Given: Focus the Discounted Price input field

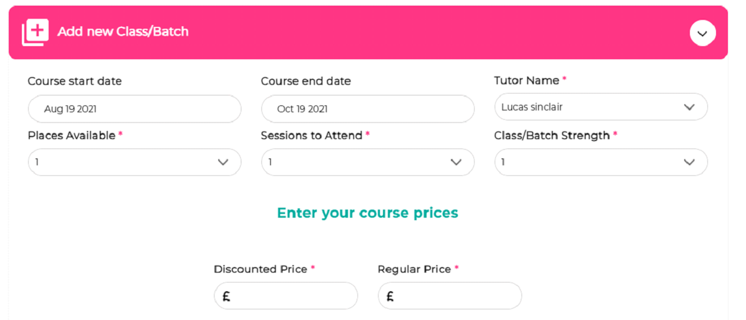Looking at the screenshot, I should pyautogui.click(x=286, y=296).
